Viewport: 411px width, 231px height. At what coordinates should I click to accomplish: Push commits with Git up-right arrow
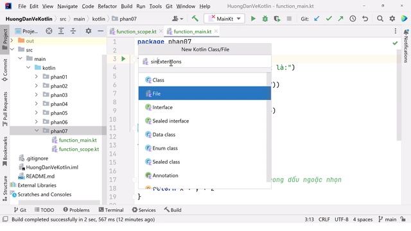[340, 19]
